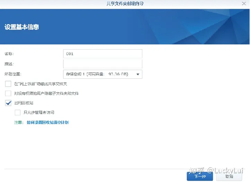Click the 名称 field label

[9, 54]
